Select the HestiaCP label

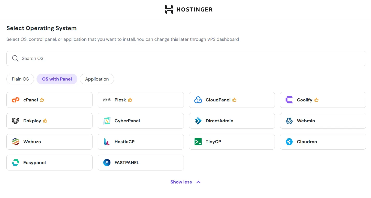click(x=125, y=142)
